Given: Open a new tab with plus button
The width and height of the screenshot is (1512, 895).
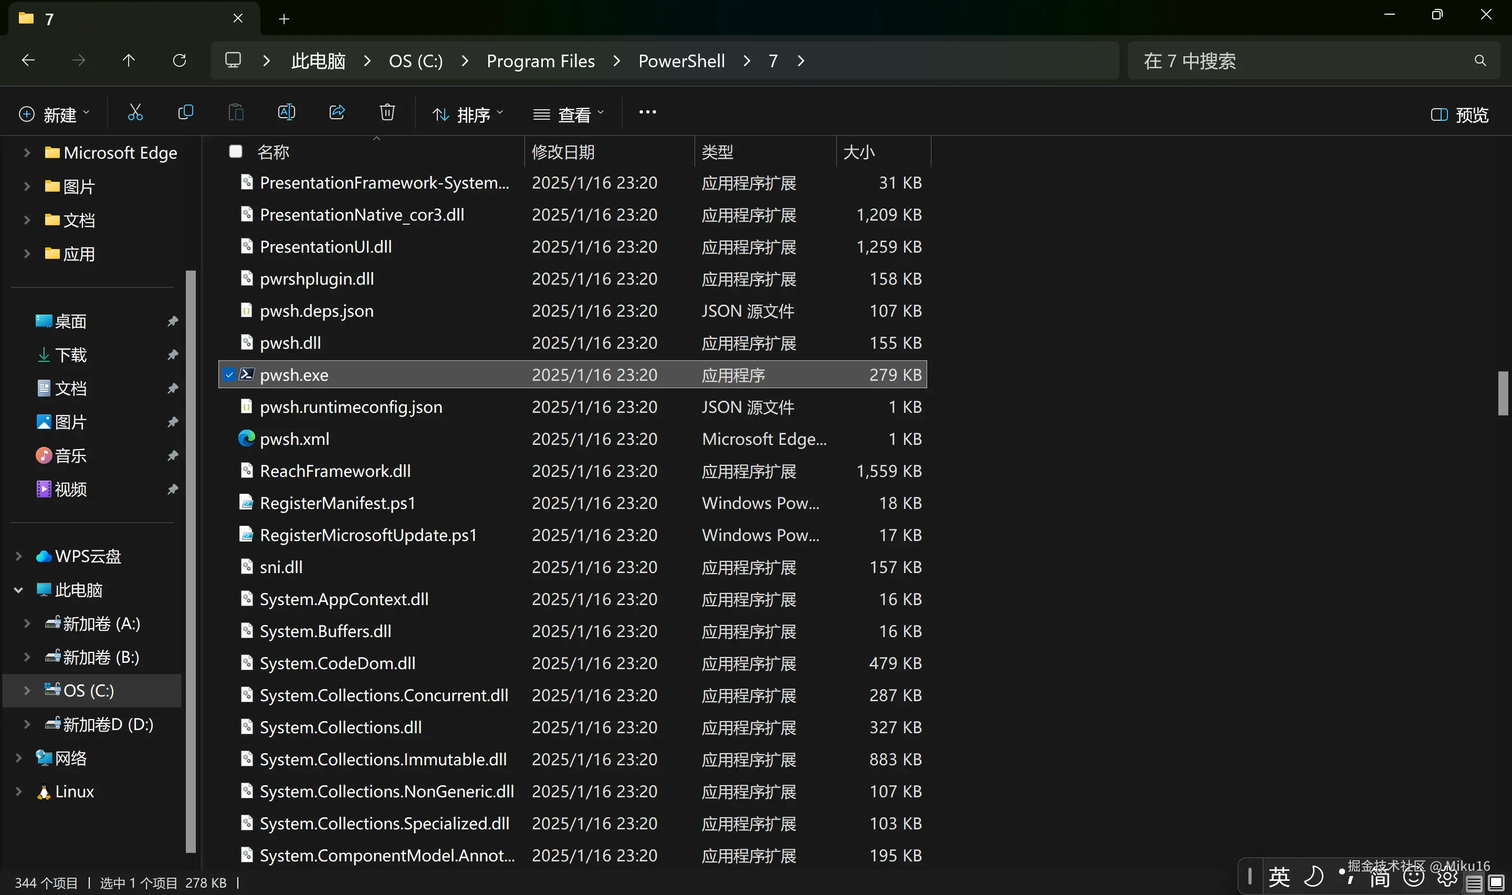Looking at the screenshot, I should pyautogui.click(x=284, y=19).
